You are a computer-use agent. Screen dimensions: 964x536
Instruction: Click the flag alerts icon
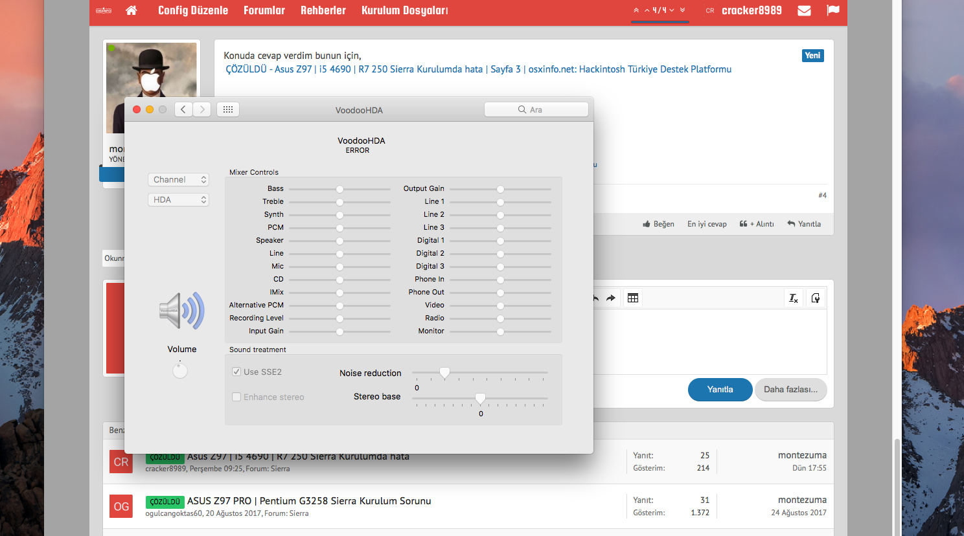[x=833, y=10]
